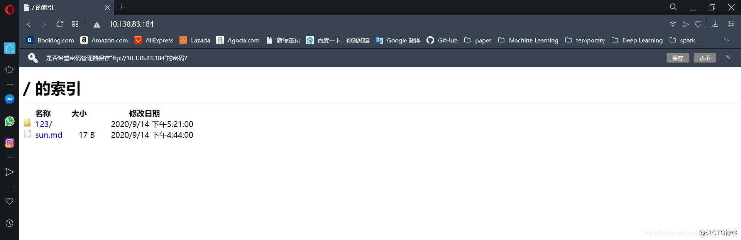Click the date 2020/9/14 下午5:21:00
Image resolution: width=741 pixels, height=240 pixels.
point(152,124)
